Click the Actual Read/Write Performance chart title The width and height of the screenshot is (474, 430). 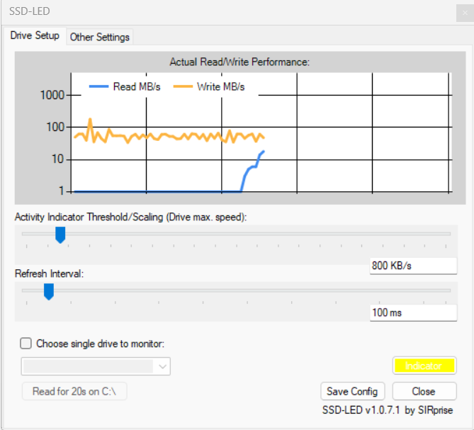pyautogui.click(x=239, y=62)
